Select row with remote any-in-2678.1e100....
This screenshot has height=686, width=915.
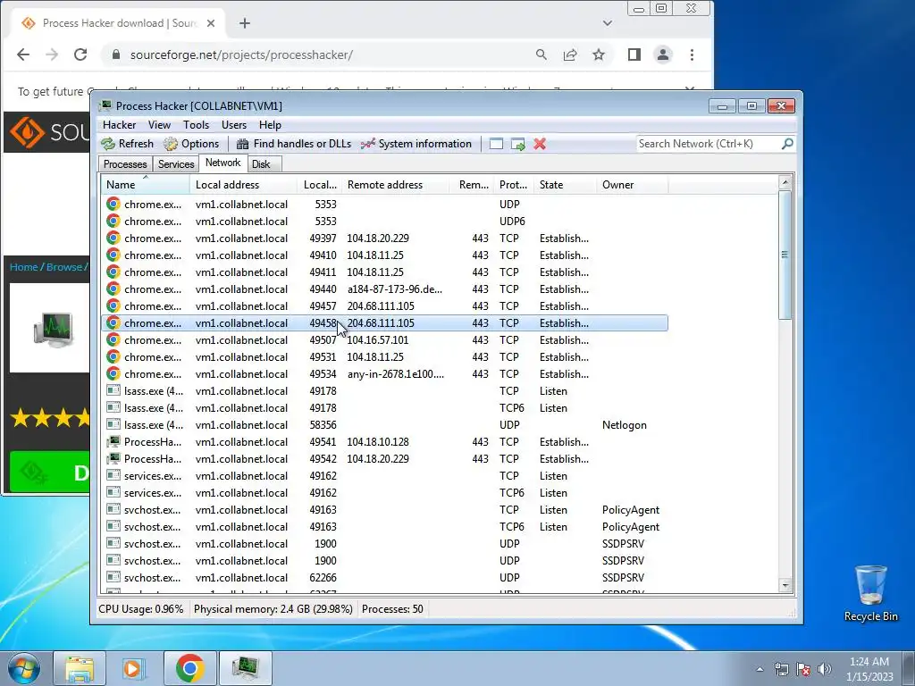[384, 374]
